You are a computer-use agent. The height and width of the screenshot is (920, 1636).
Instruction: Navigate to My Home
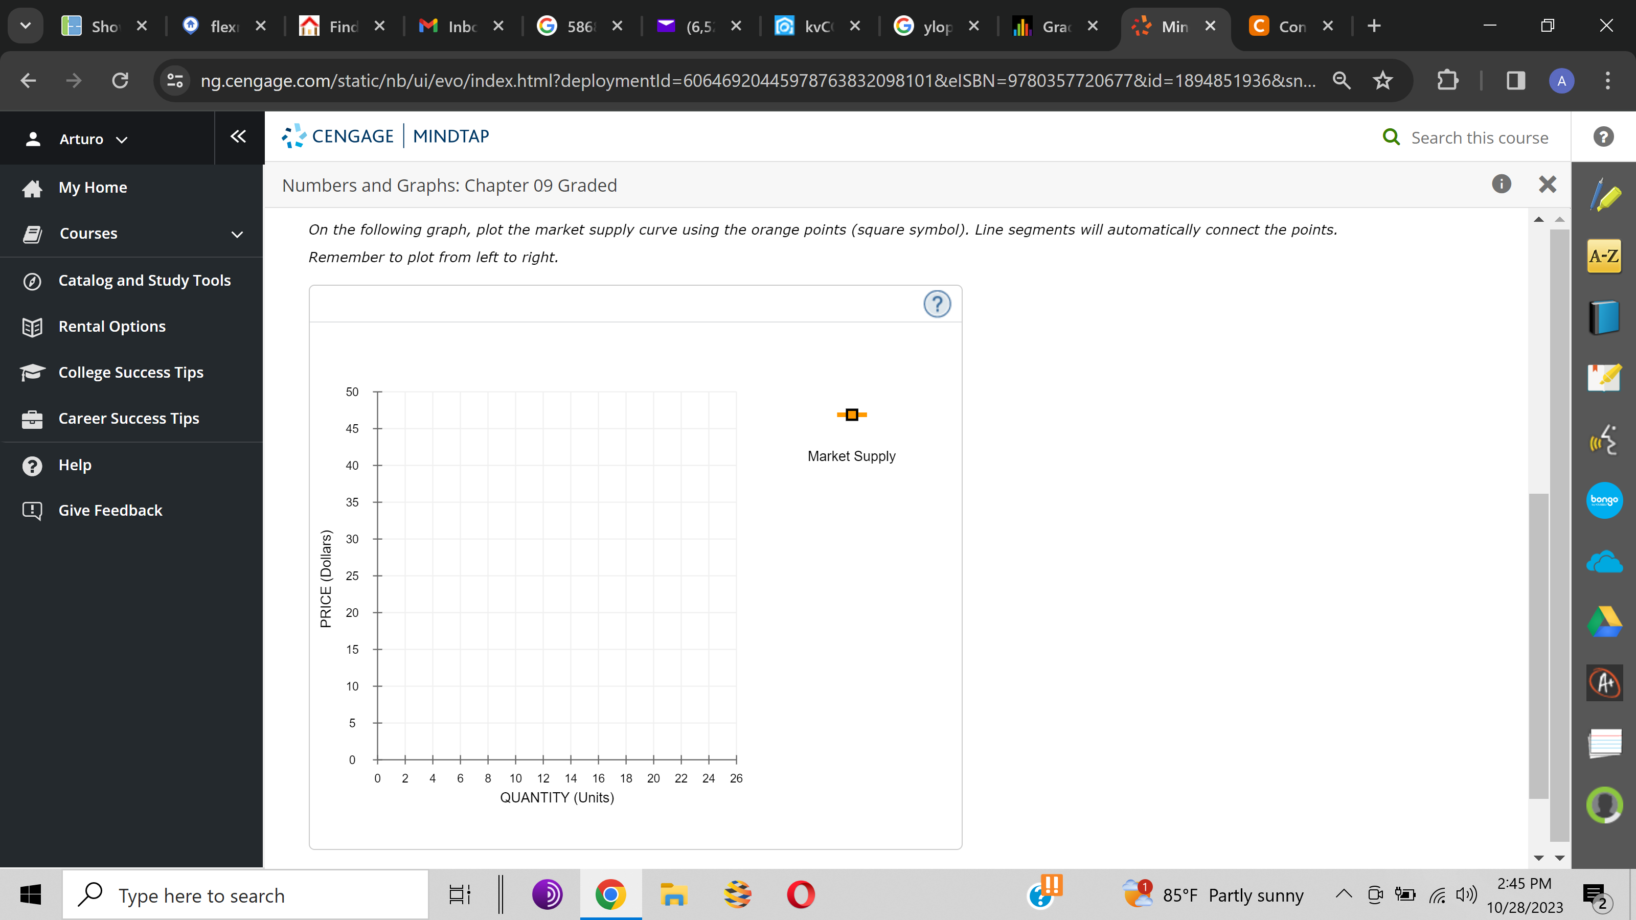(93, 187)
